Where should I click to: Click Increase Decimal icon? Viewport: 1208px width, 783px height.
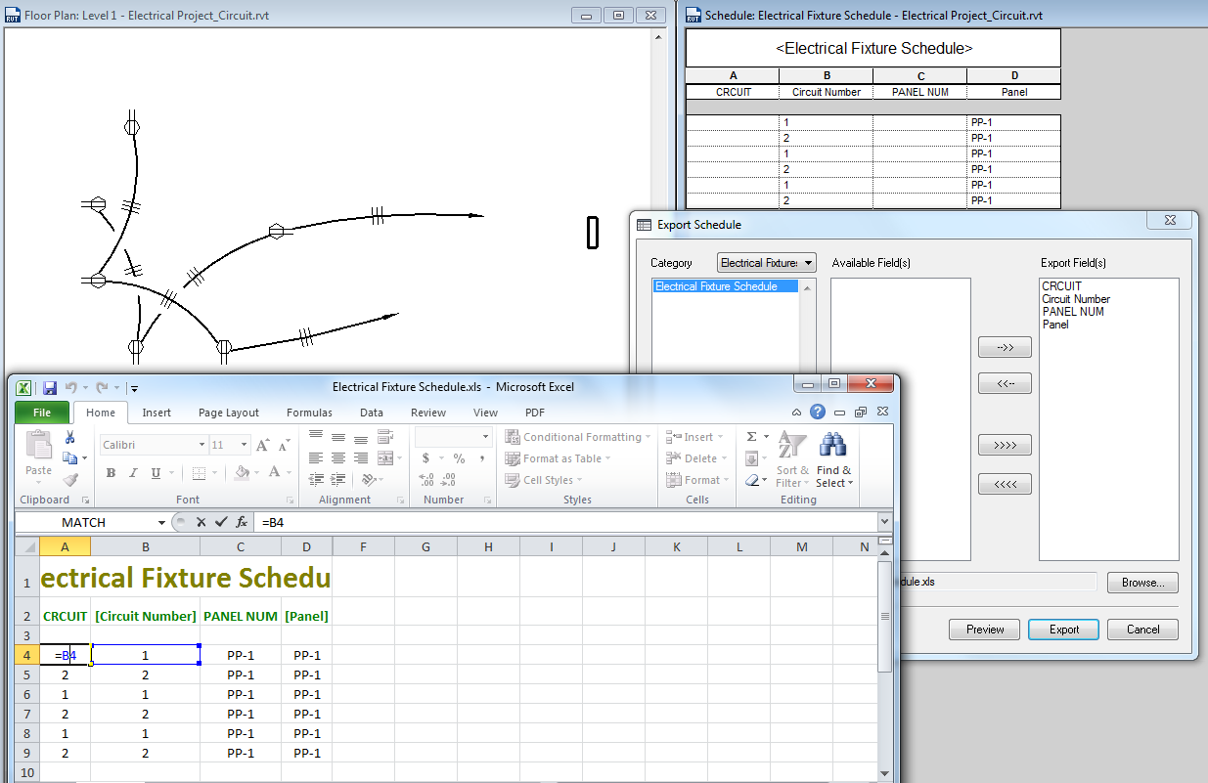click(426, 479)
